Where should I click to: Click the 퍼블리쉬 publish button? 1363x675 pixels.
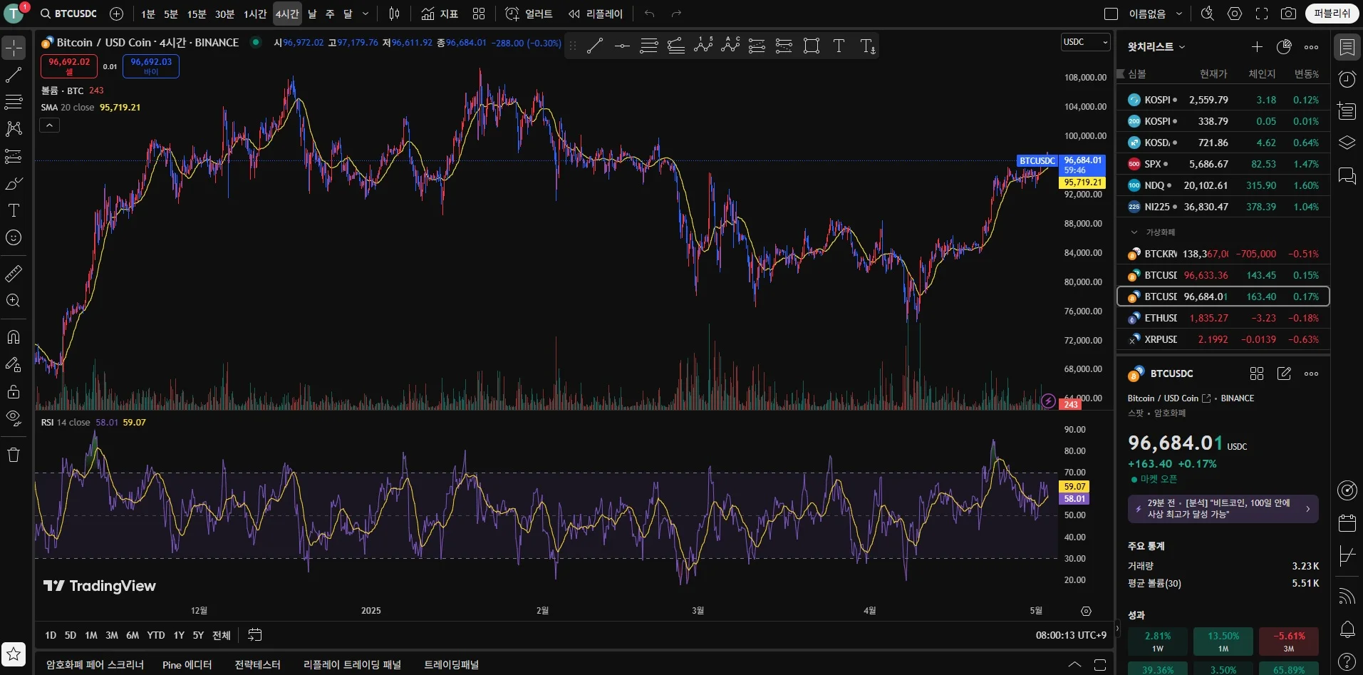1332,14
